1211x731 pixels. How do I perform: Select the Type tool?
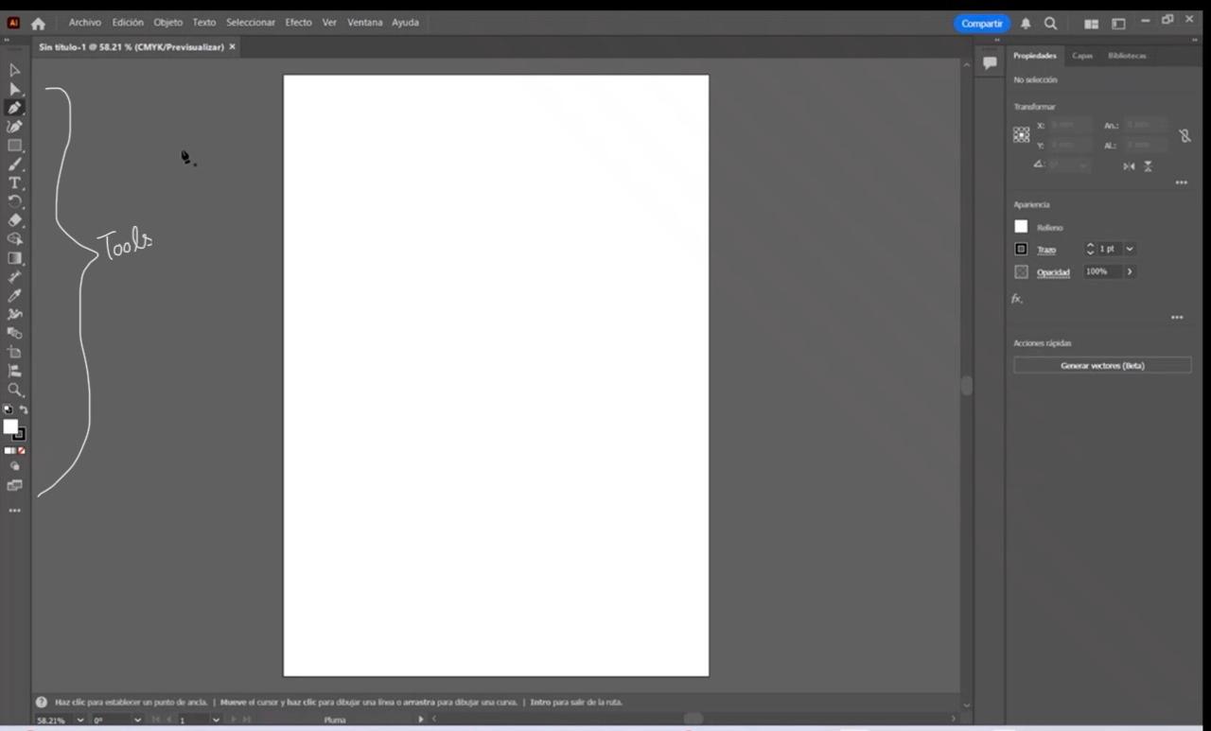click(14, 183)
